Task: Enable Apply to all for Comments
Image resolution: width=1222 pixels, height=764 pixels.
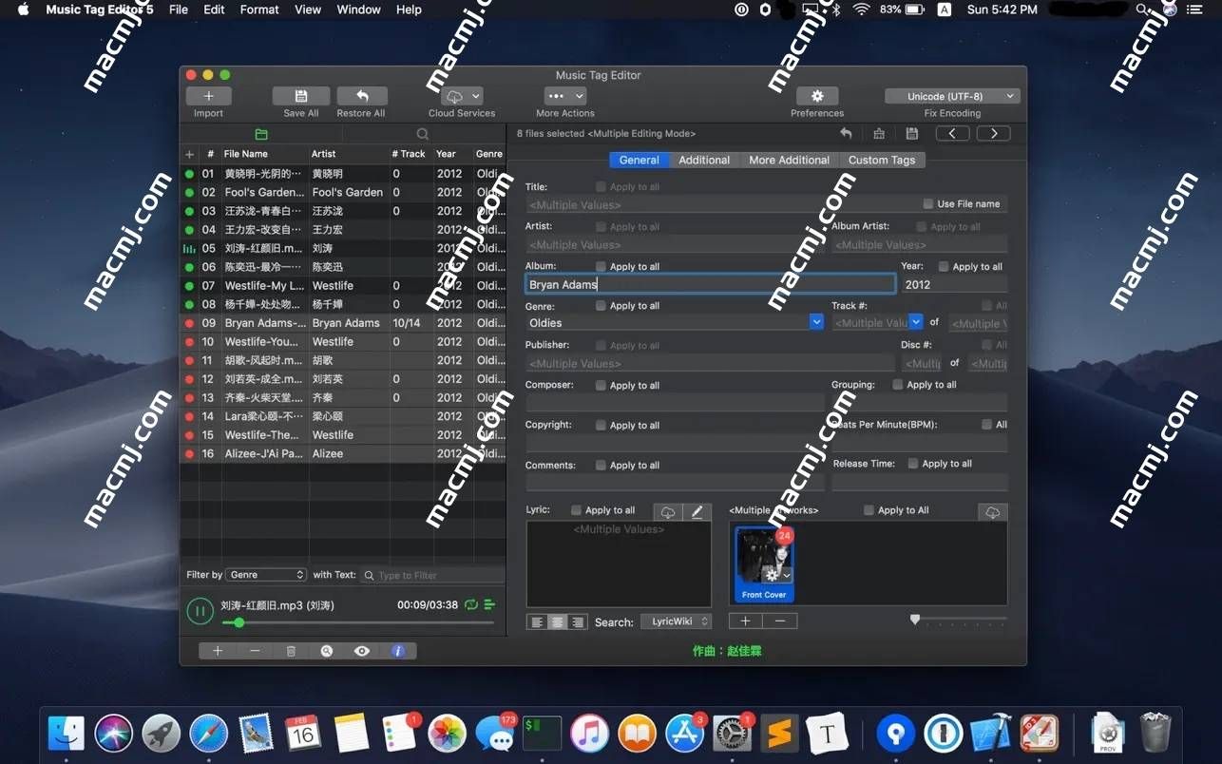Action: [x=601, y=466]
